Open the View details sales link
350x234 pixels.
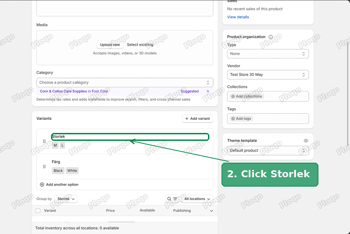[x=238, y=17]
